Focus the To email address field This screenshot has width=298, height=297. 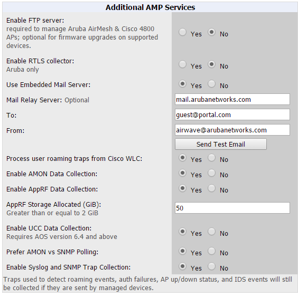coord(232,114)
